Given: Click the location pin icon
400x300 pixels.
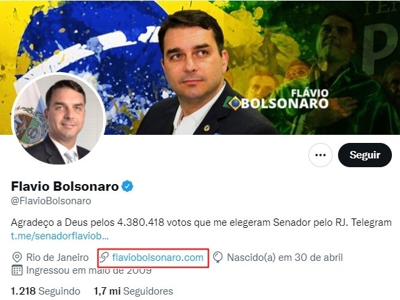Looking at the screenshot, I should point(17,258).
